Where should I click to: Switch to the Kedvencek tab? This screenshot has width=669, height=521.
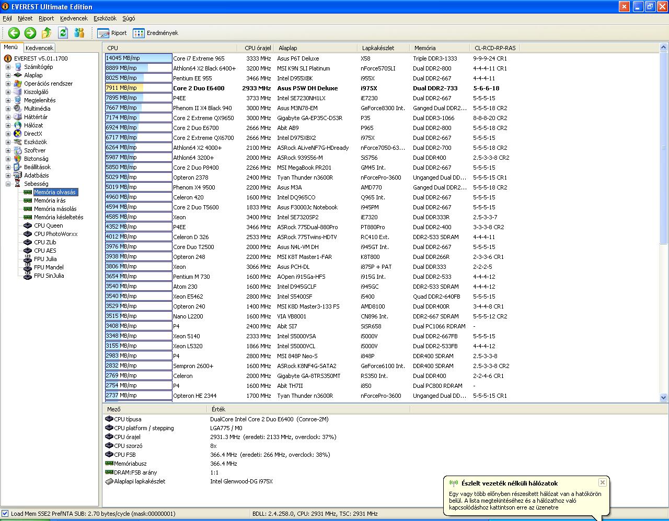39,48
